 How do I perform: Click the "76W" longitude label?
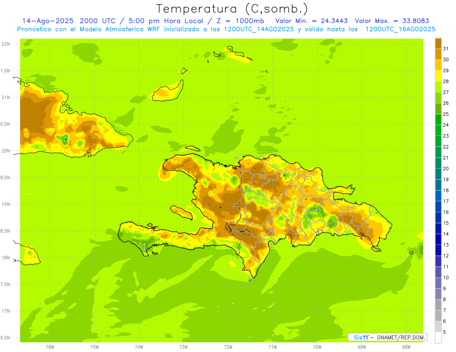(50, 347)
